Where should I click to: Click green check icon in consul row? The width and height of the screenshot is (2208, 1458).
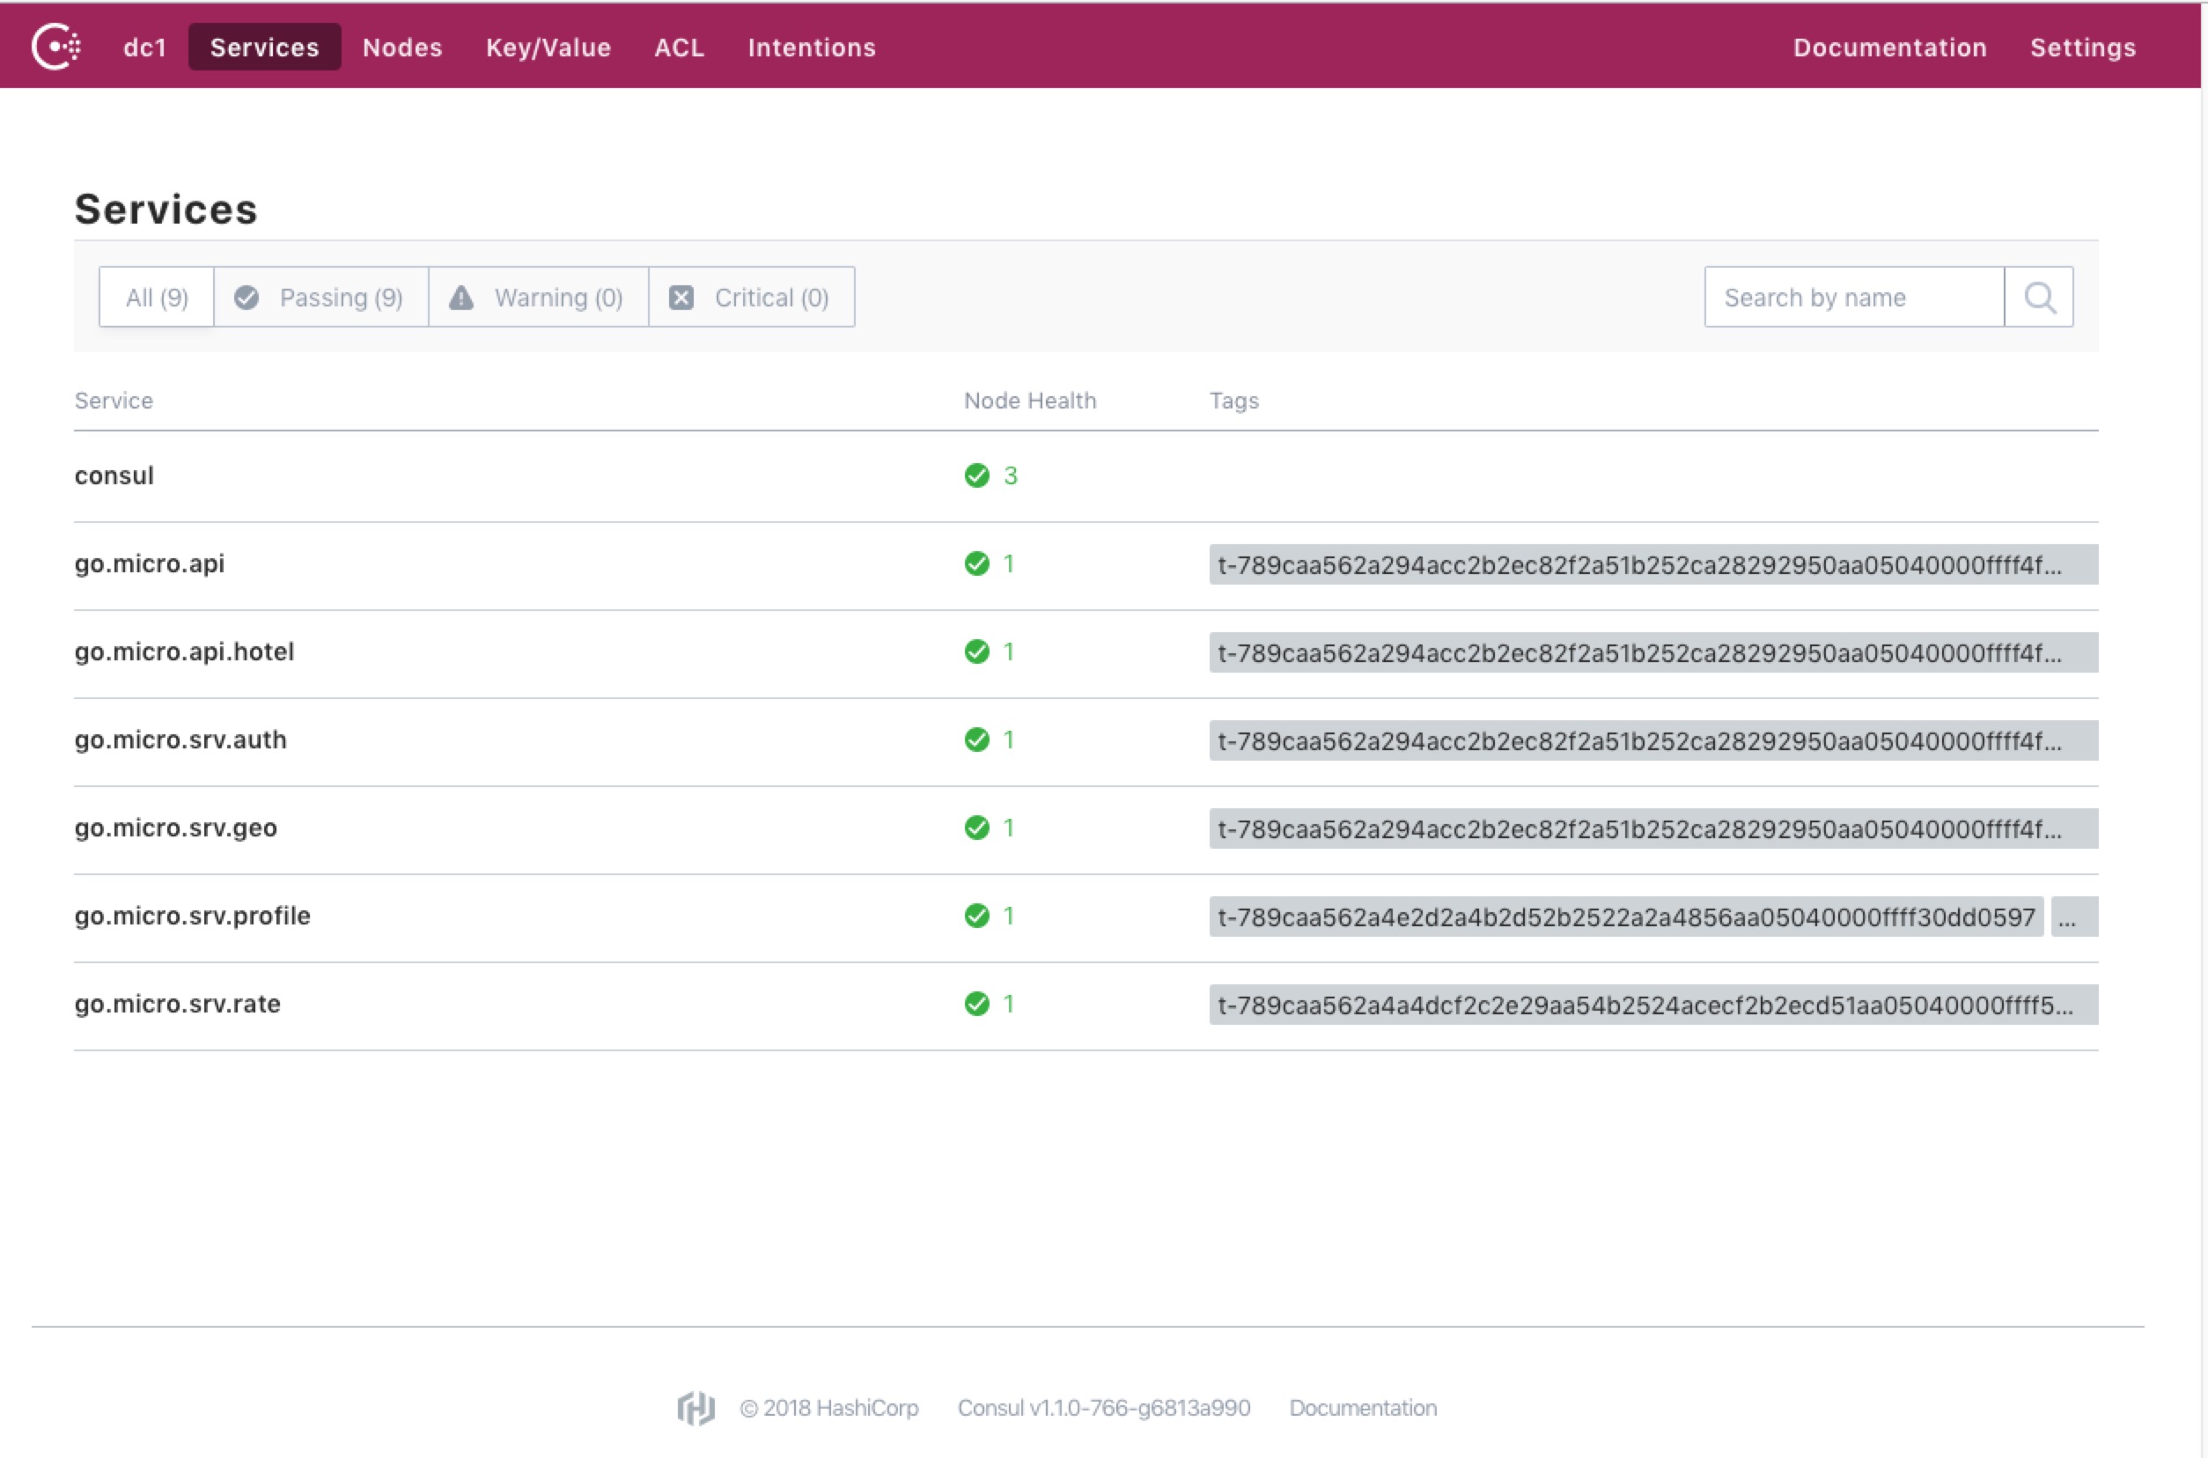pos(977,475)
